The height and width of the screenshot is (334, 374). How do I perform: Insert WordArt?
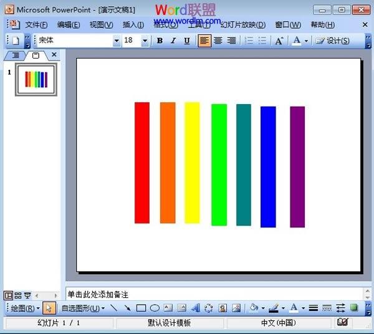point(196,308)
